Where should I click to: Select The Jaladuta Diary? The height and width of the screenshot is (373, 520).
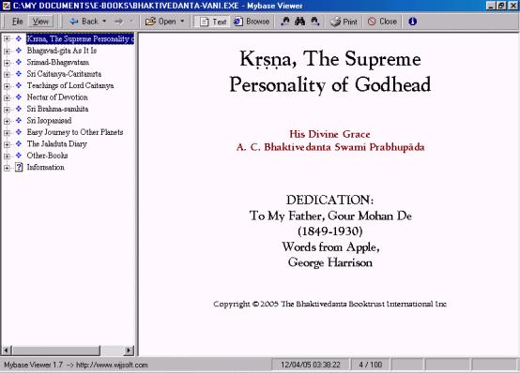coord(57,143)
